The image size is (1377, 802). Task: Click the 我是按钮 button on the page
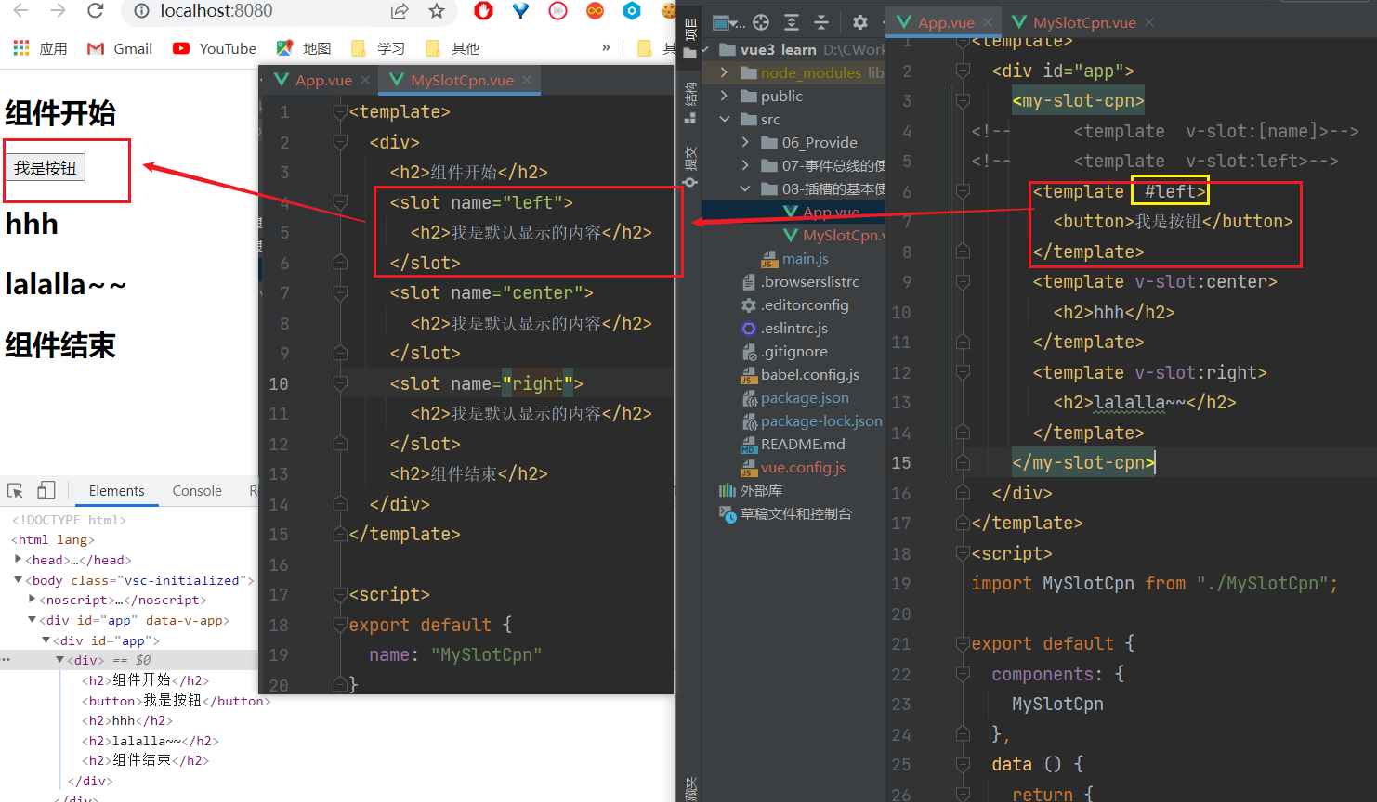click(x=45, y=168)
